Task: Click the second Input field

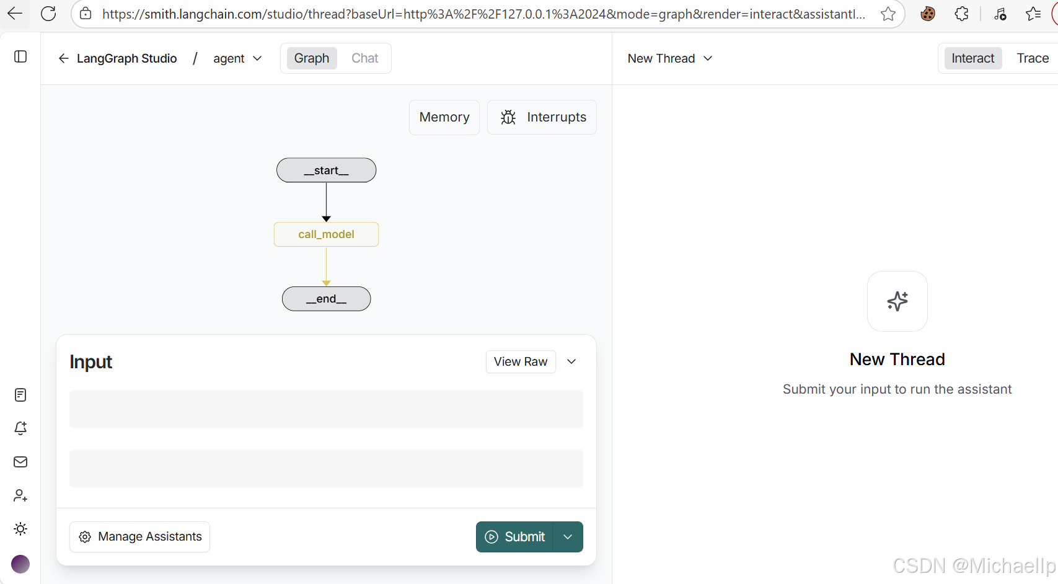Action: [326, 469]
